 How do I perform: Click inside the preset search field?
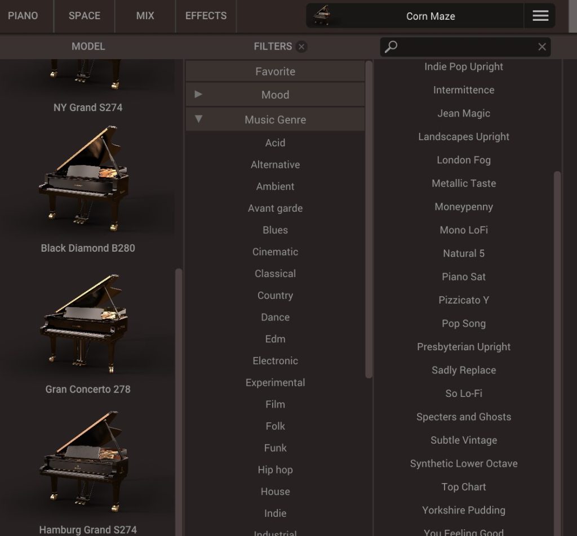tap(465, 47)
